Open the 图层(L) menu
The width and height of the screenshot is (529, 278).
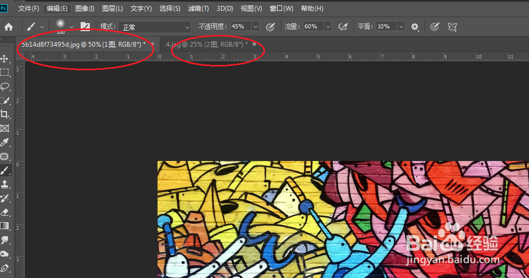(x=112, y=9)
